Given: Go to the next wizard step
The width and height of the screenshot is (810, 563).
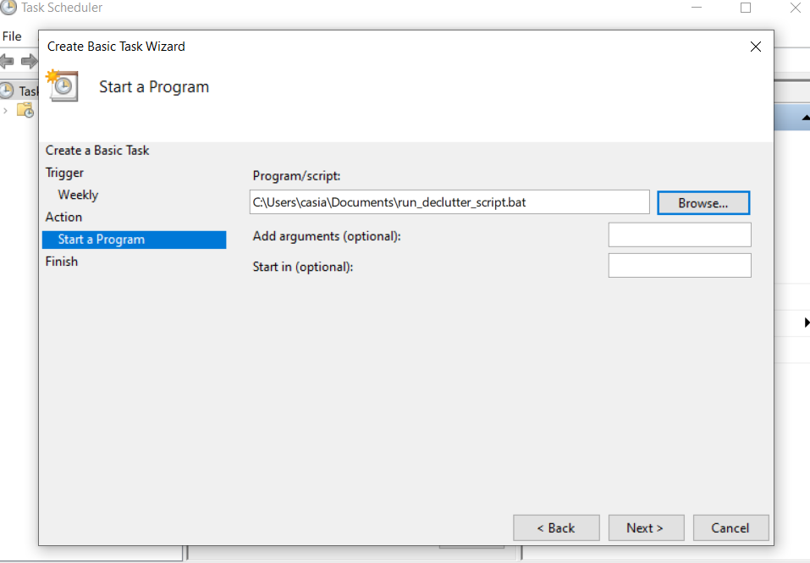Looking at the screenshot, I should click(x=647, y=528).
